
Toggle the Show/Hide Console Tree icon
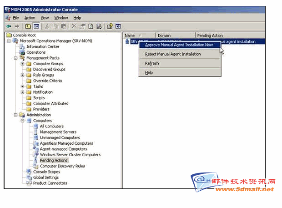pyautogui.click(x=36, y=26)
